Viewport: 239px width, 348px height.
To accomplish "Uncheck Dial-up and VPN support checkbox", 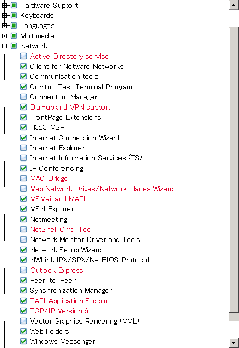I will coord(23,107).
